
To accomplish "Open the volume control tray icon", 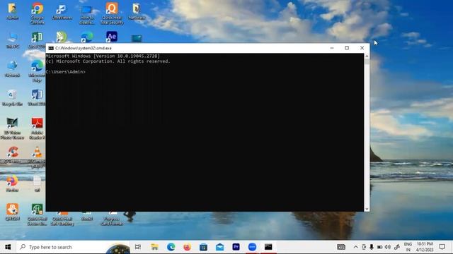I will pos(388,247).
